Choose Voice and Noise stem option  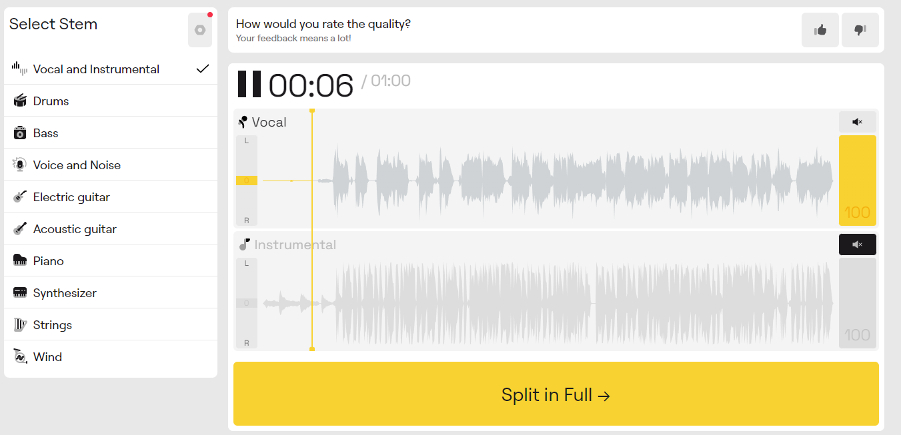(x=77, y=165)
